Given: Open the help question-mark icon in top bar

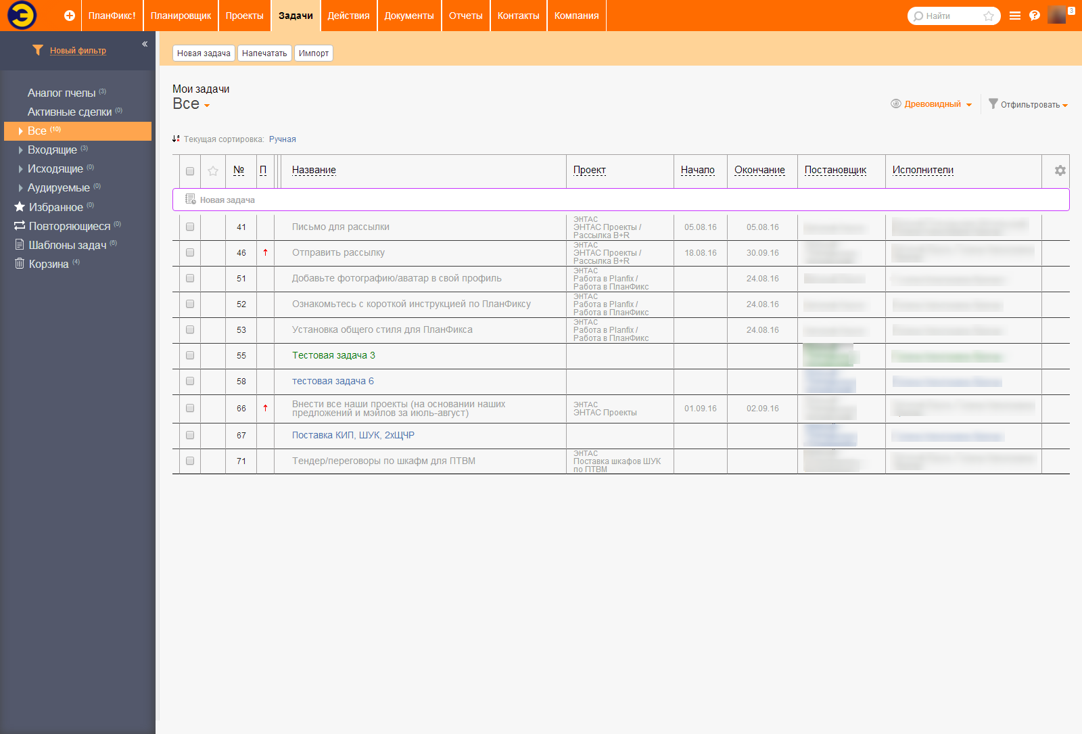Looking at the screenshot, I should (x=1035, y=15).
